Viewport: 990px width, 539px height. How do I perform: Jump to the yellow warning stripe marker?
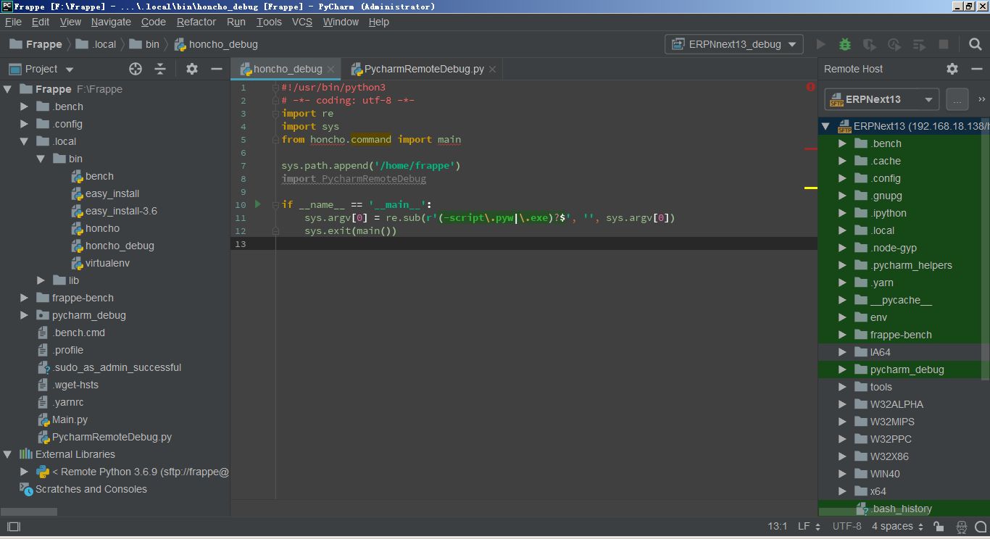810,188
